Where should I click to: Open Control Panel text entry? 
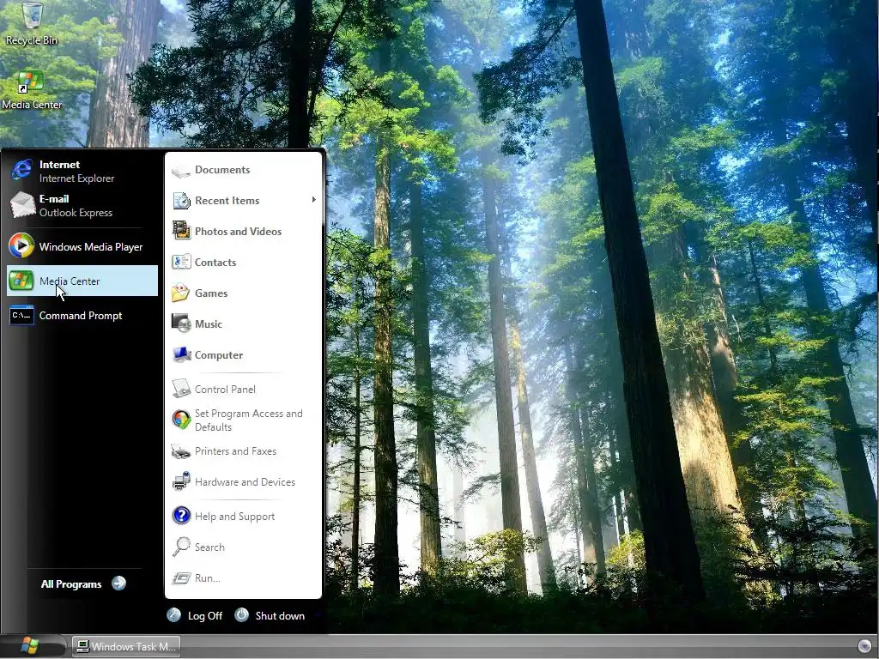click(226, 389)
